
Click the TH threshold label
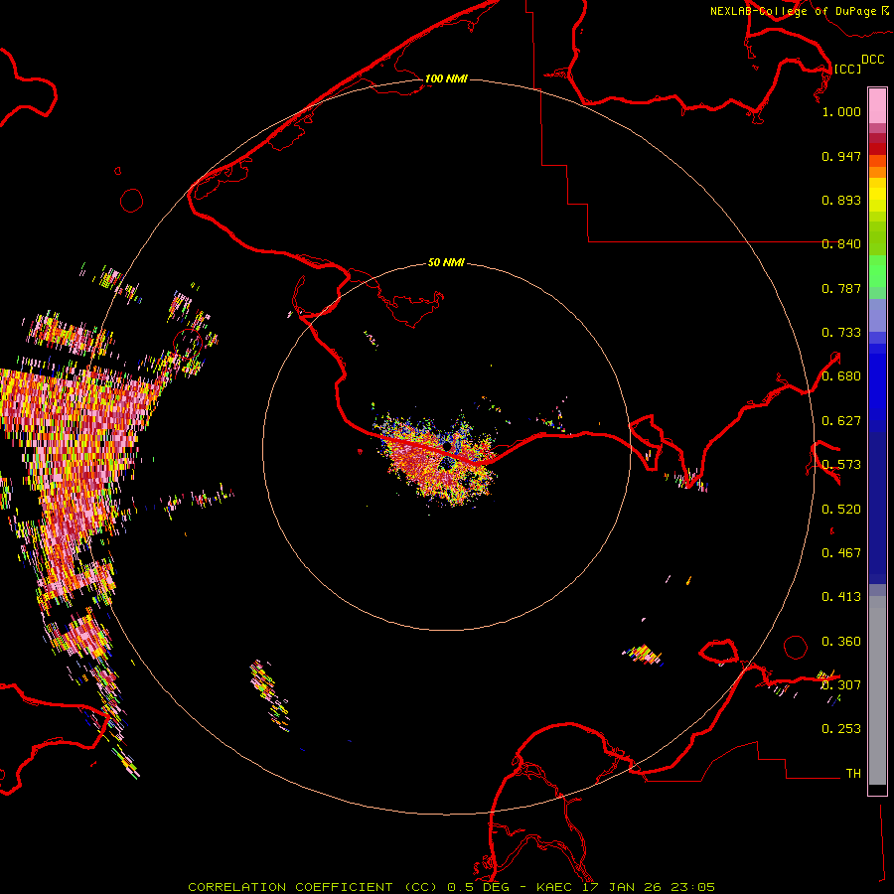[x=853, y=774]
